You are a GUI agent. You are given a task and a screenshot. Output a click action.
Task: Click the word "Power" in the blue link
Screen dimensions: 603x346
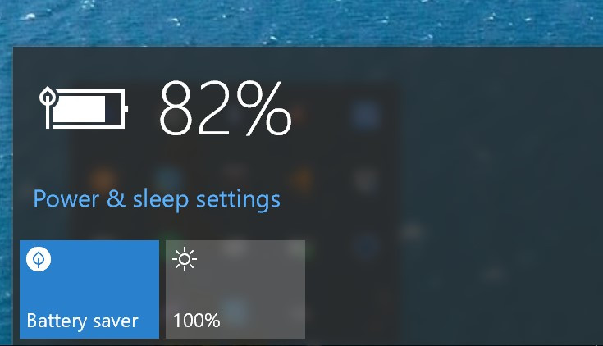point(66,199)
